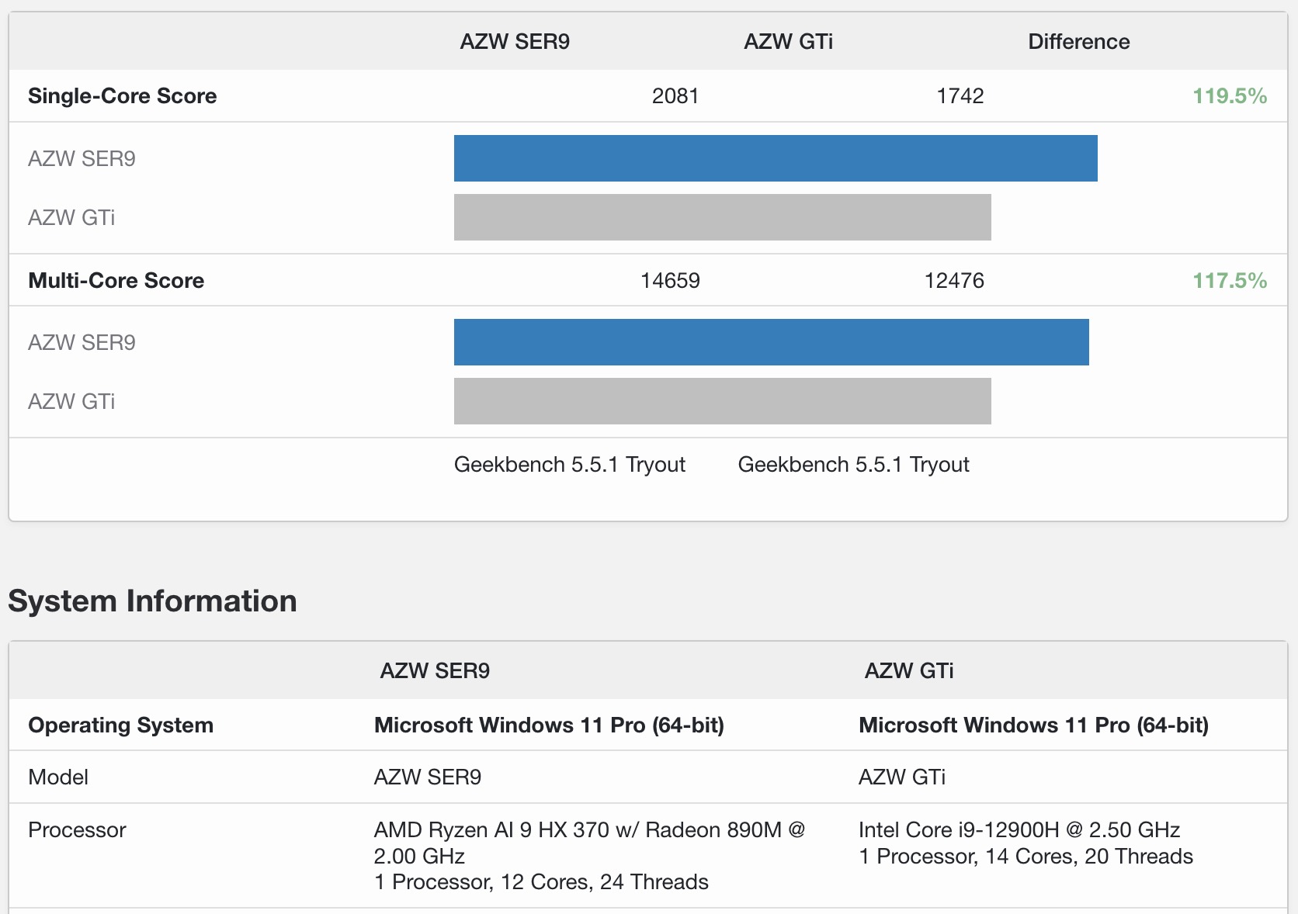1298x914 pixels.
Task: Click the blue AZW SER9 multi-core bar
Action: pos(771,342)
